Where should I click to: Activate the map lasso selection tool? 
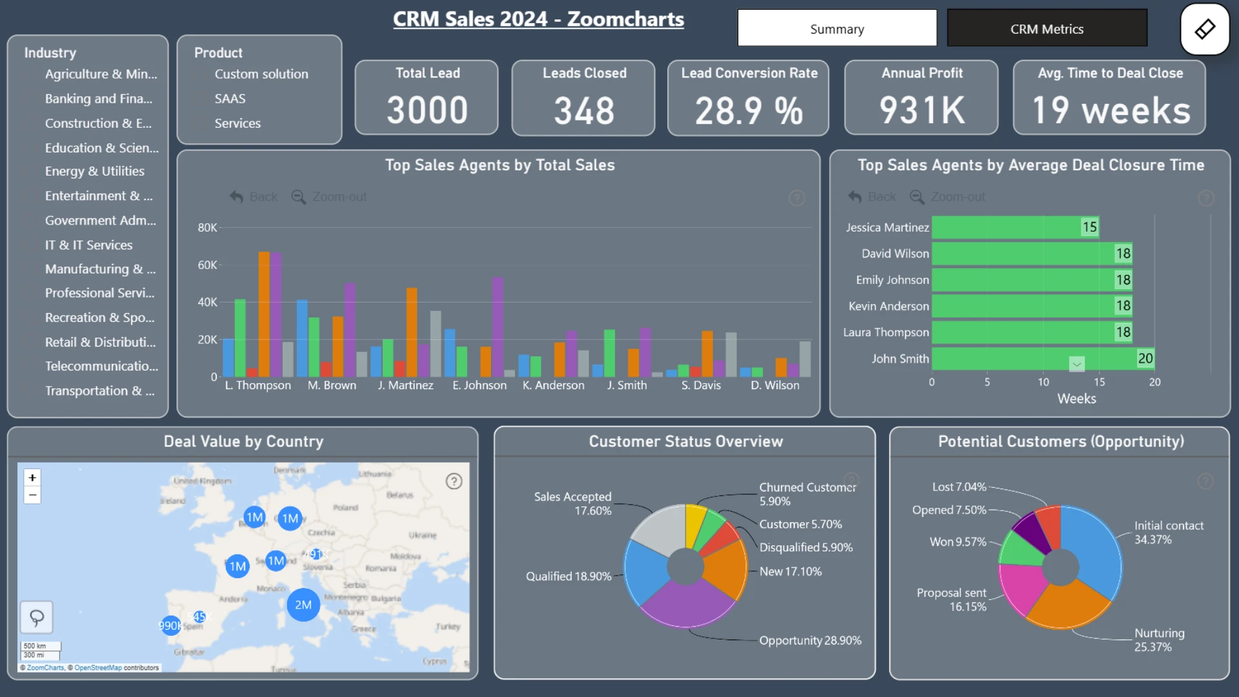pyautogui.click(x=37, y=618)
